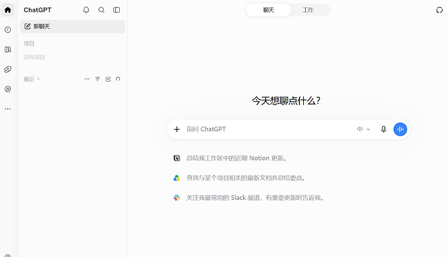This screenshot has width=447, height=257.
Task: Click the 没有项目 text
Action: [x=34, y=57]
